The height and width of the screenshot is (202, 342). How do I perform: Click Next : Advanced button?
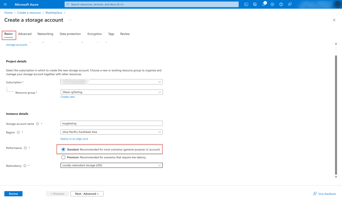point(87,194)
